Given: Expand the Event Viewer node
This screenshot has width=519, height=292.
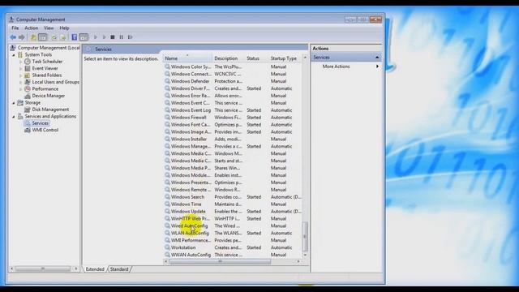Looking at the screenshot, I should pos(20,68).
